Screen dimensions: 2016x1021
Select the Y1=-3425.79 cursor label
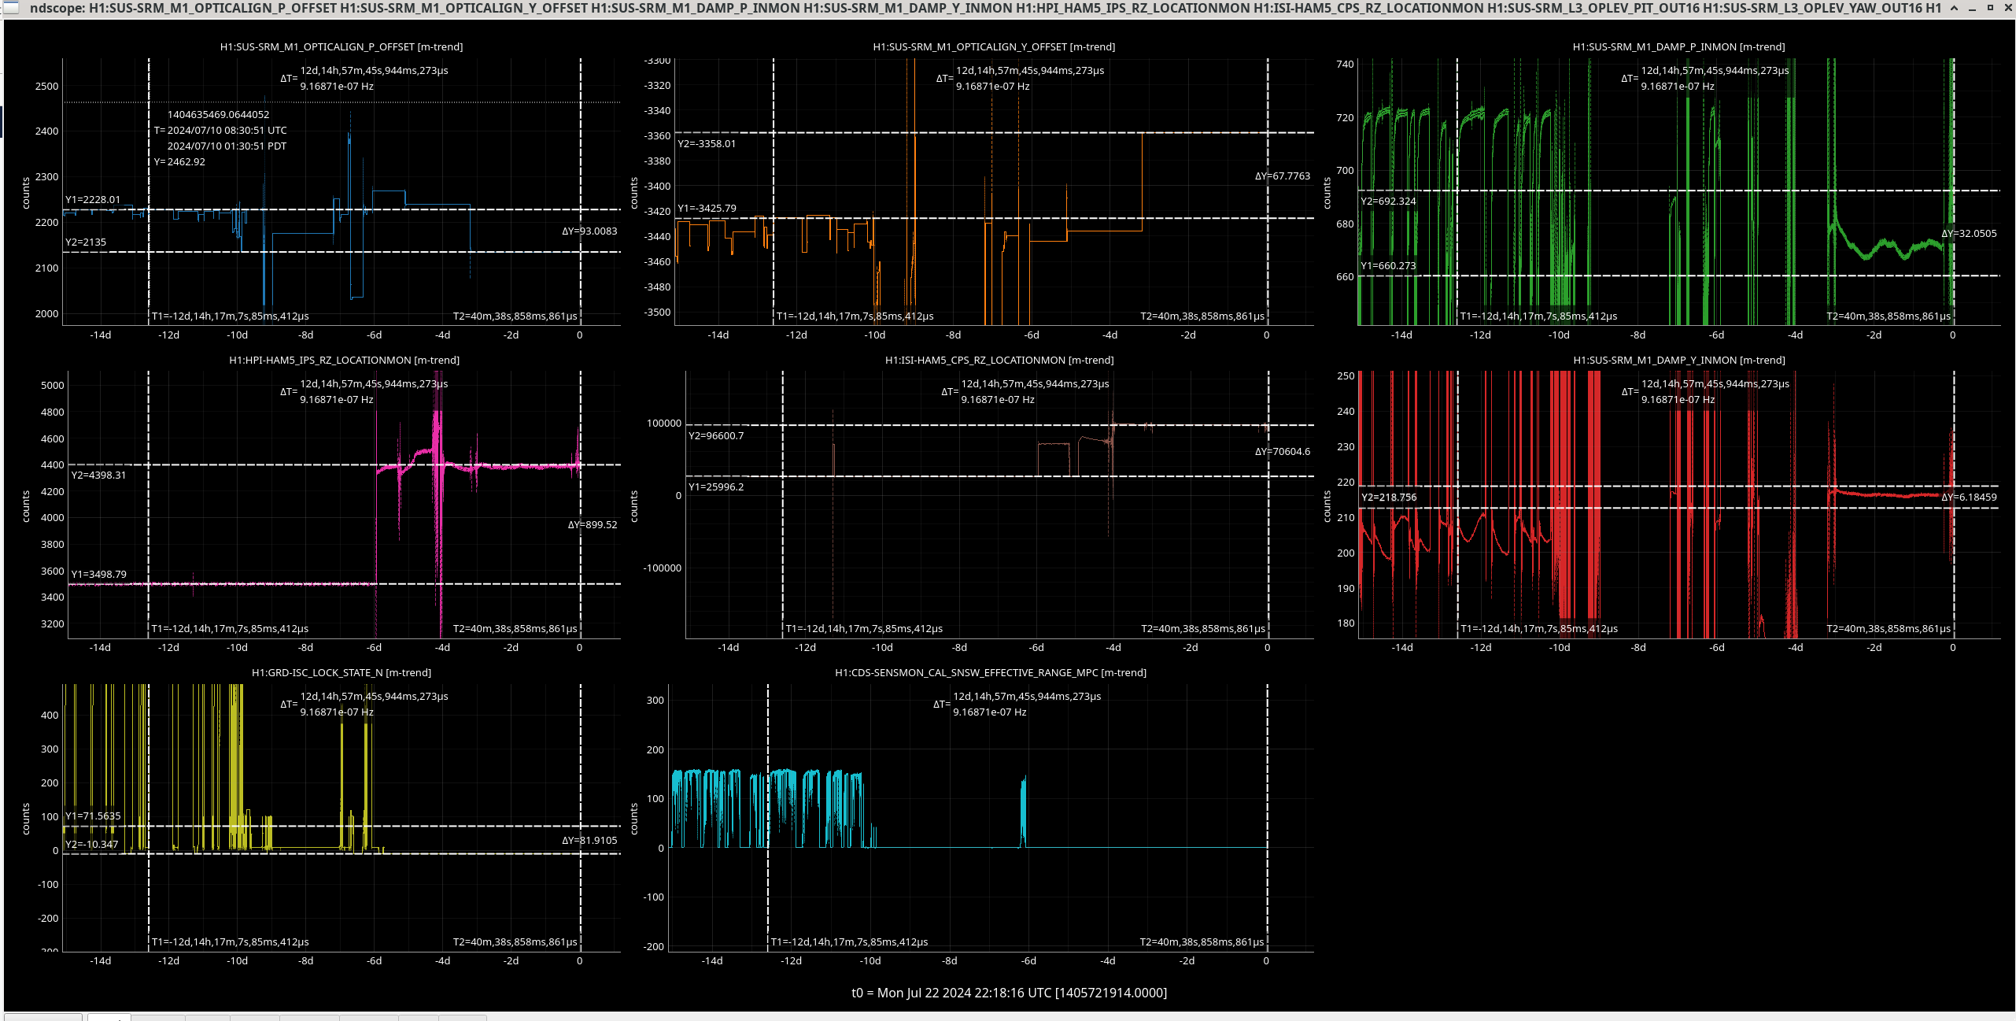click(707, 209)
